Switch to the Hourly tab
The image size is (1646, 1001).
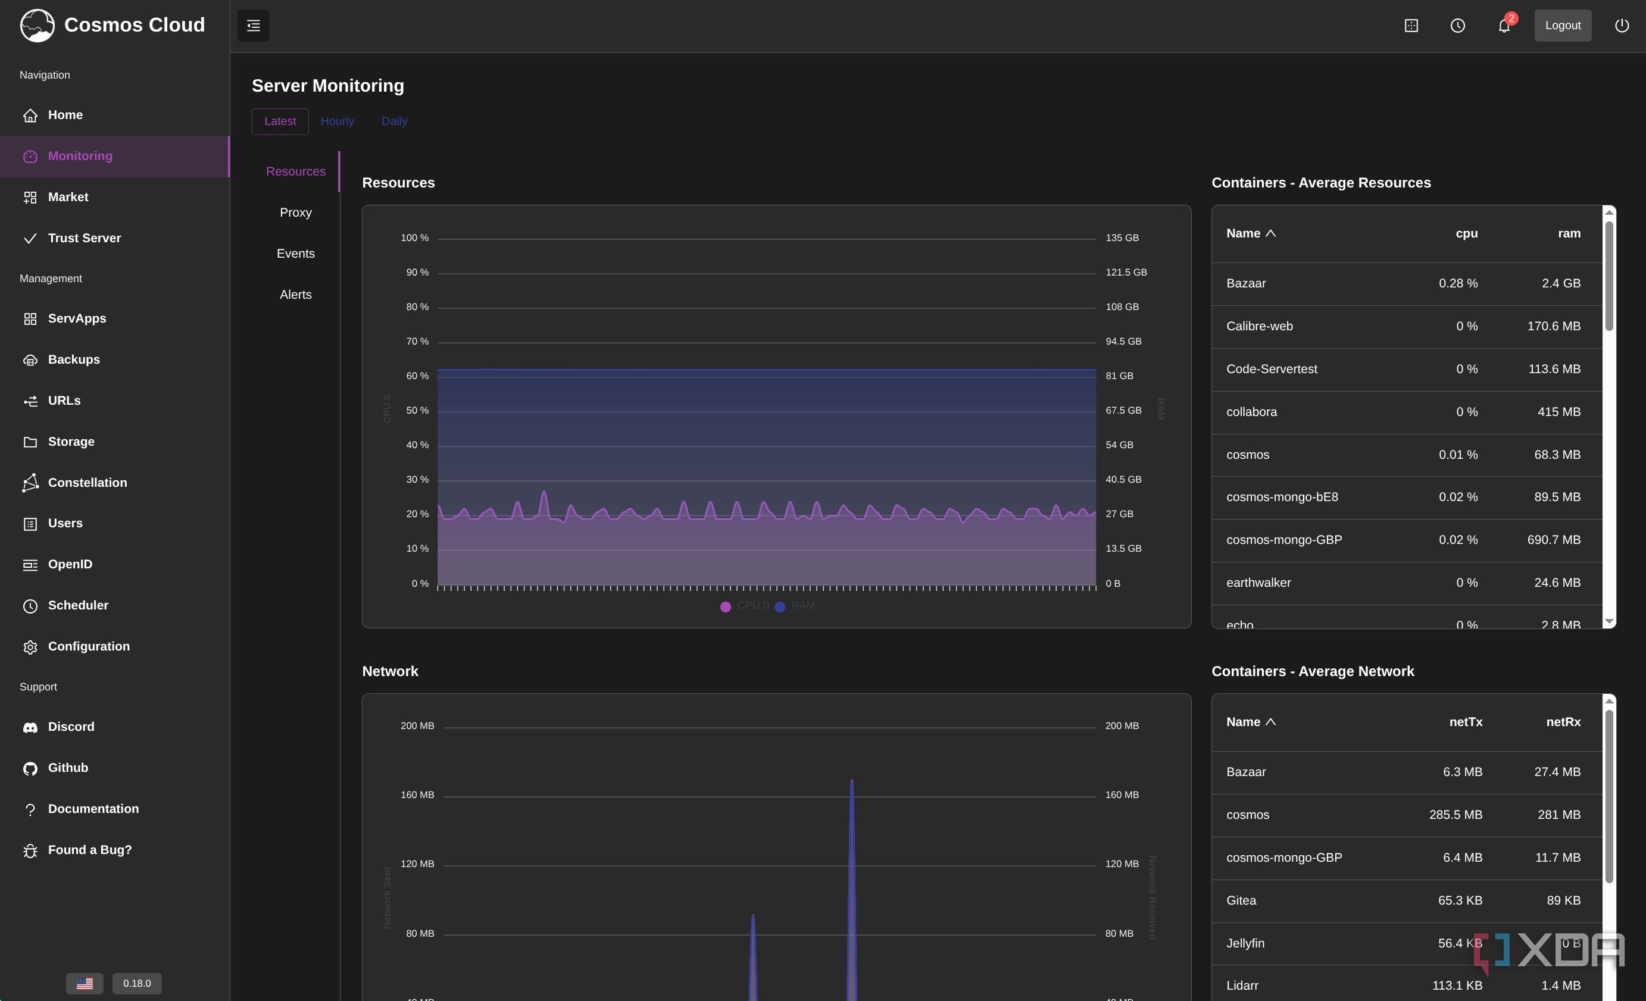[x=338, y=121]
